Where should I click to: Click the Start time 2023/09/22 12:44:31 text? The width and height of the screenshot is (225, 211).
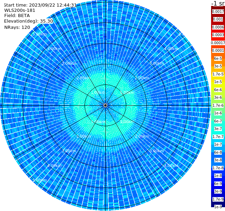tap(40, 5)
